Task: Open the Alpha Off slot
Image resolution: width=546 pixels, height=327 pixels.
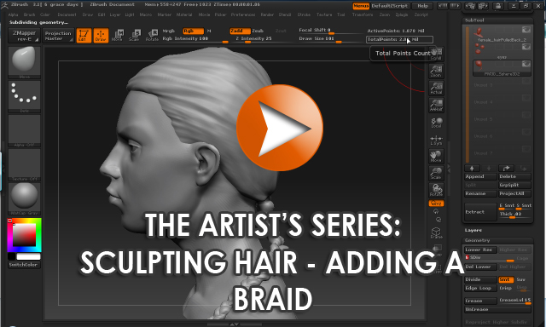Action: click(x=25, y=131)
